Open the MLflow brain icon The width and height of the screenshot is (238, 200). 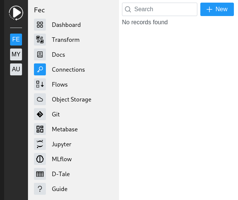click(40, 159)
